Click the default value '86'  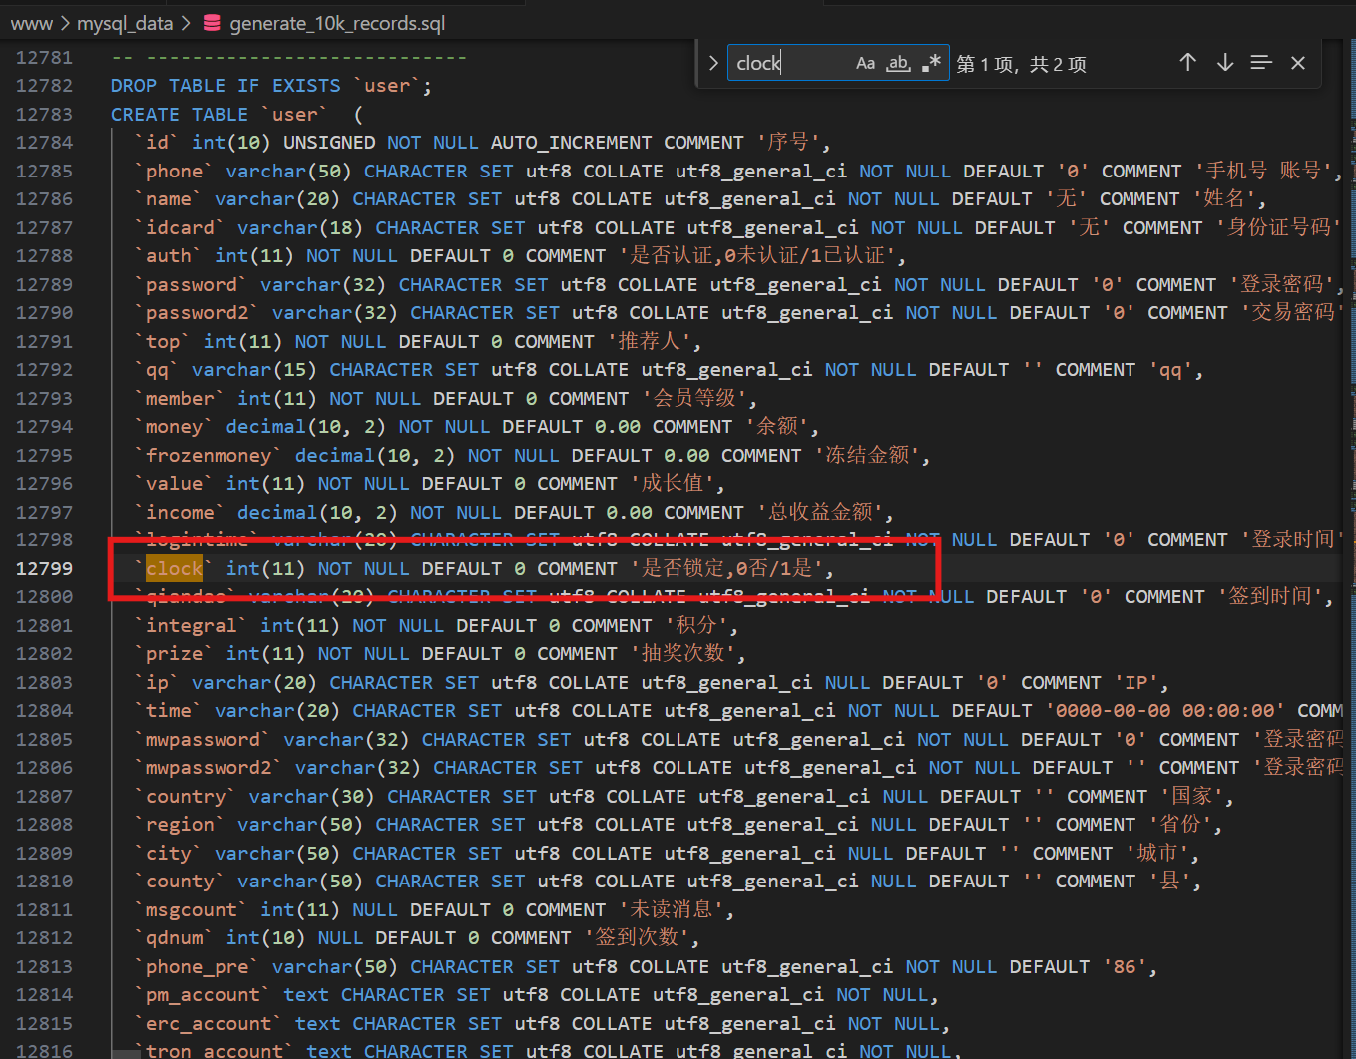tap(1125, 966)
